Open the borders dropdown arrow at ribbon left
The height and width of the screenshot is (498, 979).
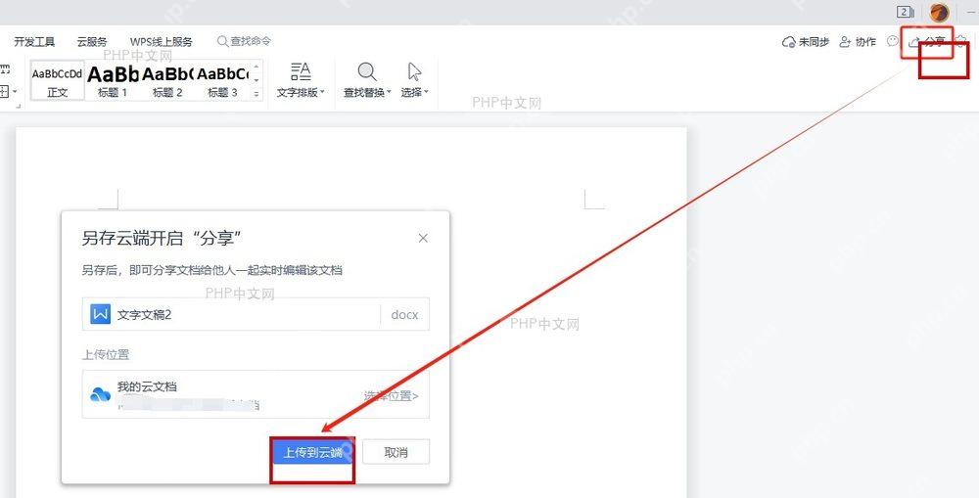(15, 92)
